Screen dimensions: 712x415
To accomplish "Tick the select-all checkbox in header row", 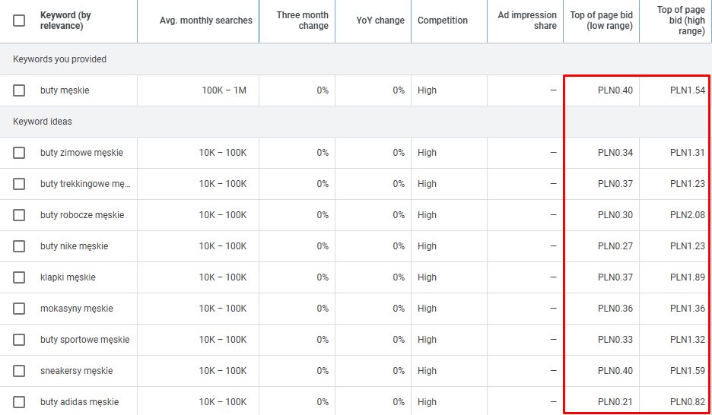I will (x=19, y=21).
